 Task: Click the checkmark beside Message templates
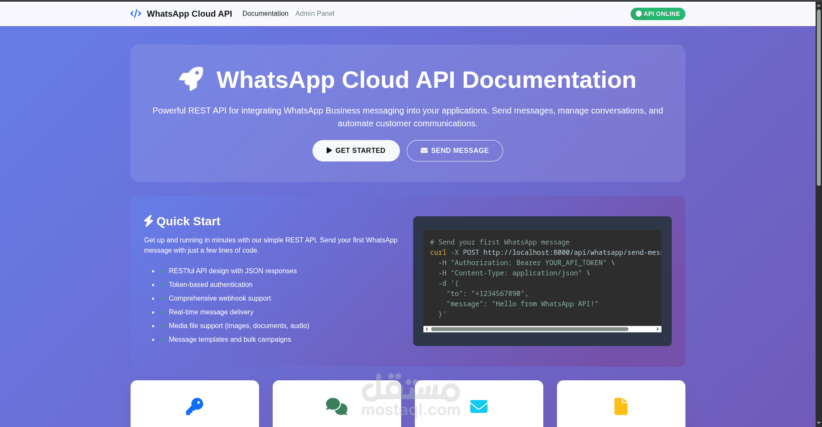162,340
